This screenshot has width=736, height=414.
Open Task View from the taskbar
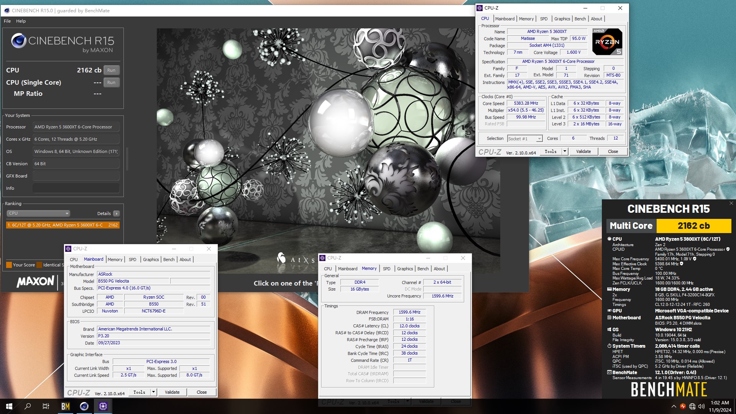coord(46,406)
